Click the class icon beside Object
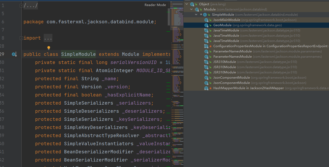The width and height of the screenshot is (329, 167). (192, 4)
